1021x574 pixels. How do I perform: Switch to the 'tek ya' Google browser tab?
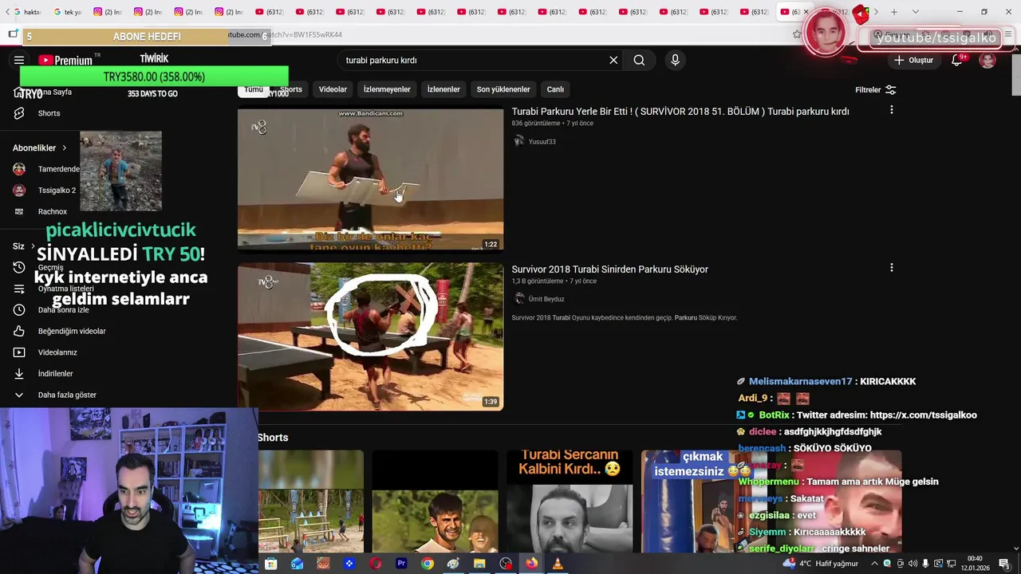pos(68,12)
